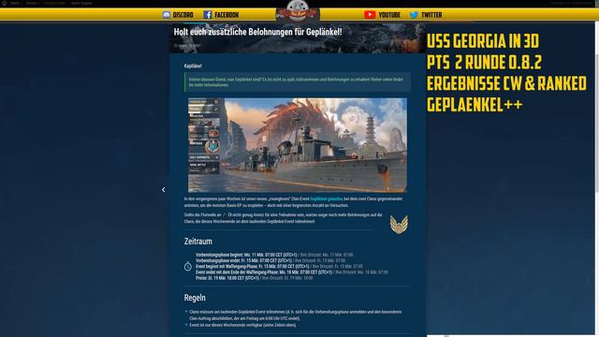Open the Wargaming logo in the top bar
The width and height of the screenshot is (599, 337).
click(x=4, y=3)
